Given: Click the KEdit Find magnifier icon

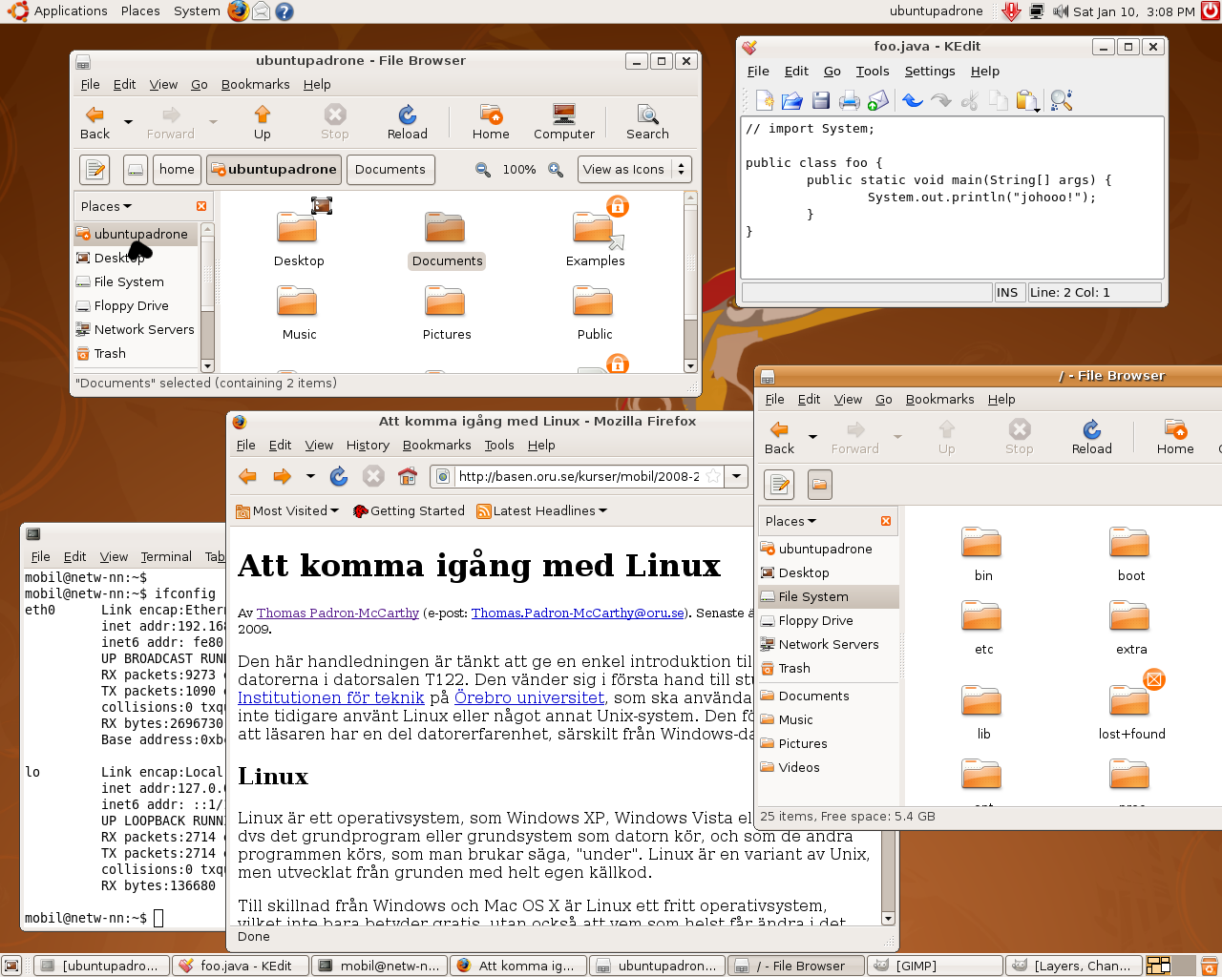Looking at the screenshot, I should 1061,100.
